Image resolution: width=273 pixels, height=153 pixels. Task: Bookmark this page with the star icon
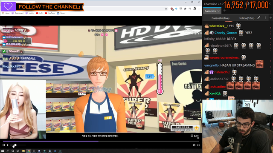pyautogui.click(x=166, y=8)
